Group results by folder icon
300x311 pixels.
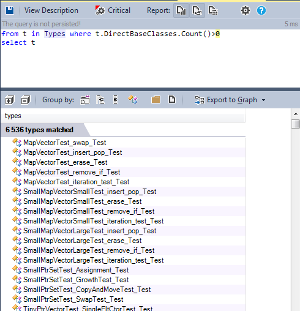point(156,100)
